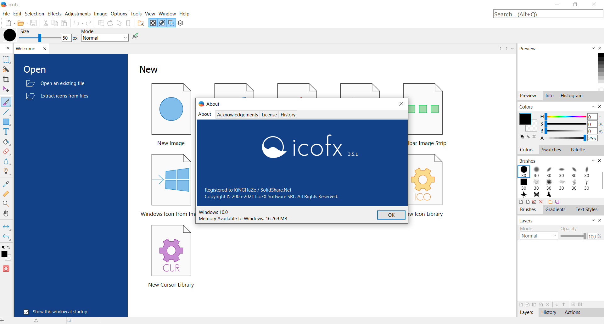The height and width of the screenshot is (324, 604).
Task: Select the Magic Wand selection tool
Action: (x=6, y=69)
